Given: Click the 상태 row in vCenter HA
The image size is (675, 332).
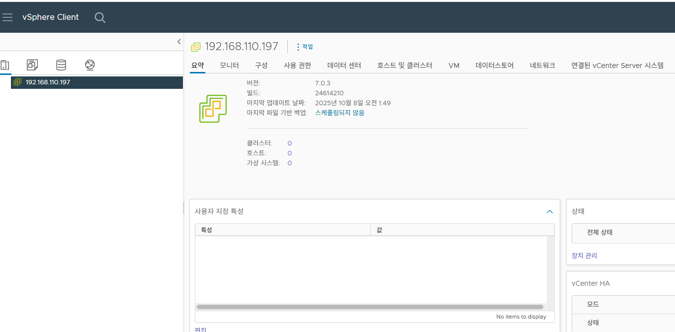Looking at the screenshot, I should (623, 323).
